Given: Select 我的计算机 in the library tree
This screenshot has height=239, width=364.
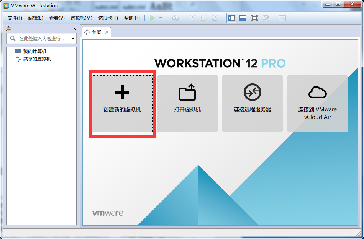Looking at the screenshot, I should (34, 51).
